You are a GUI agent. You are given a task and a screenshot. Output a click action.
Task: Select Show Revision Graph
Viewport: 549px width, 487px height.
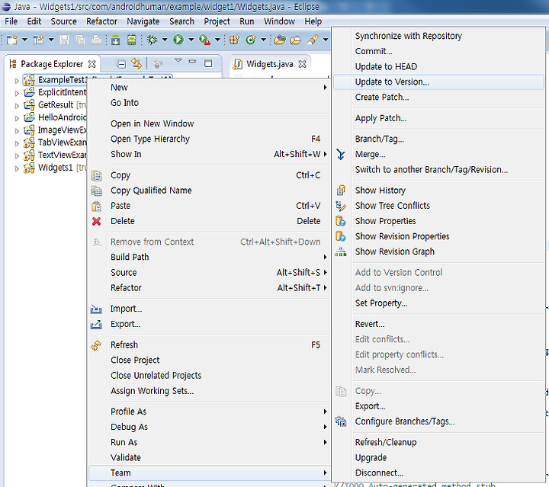point(438,252)
